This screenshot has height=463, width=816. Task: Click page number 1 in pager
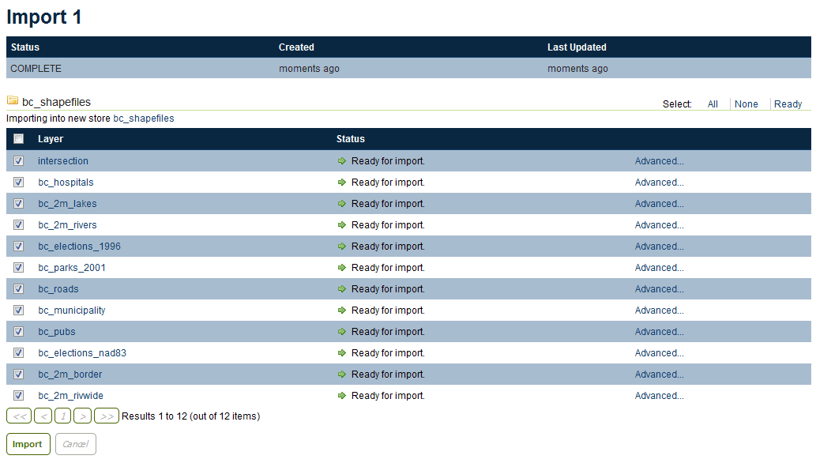pos(63,416)
